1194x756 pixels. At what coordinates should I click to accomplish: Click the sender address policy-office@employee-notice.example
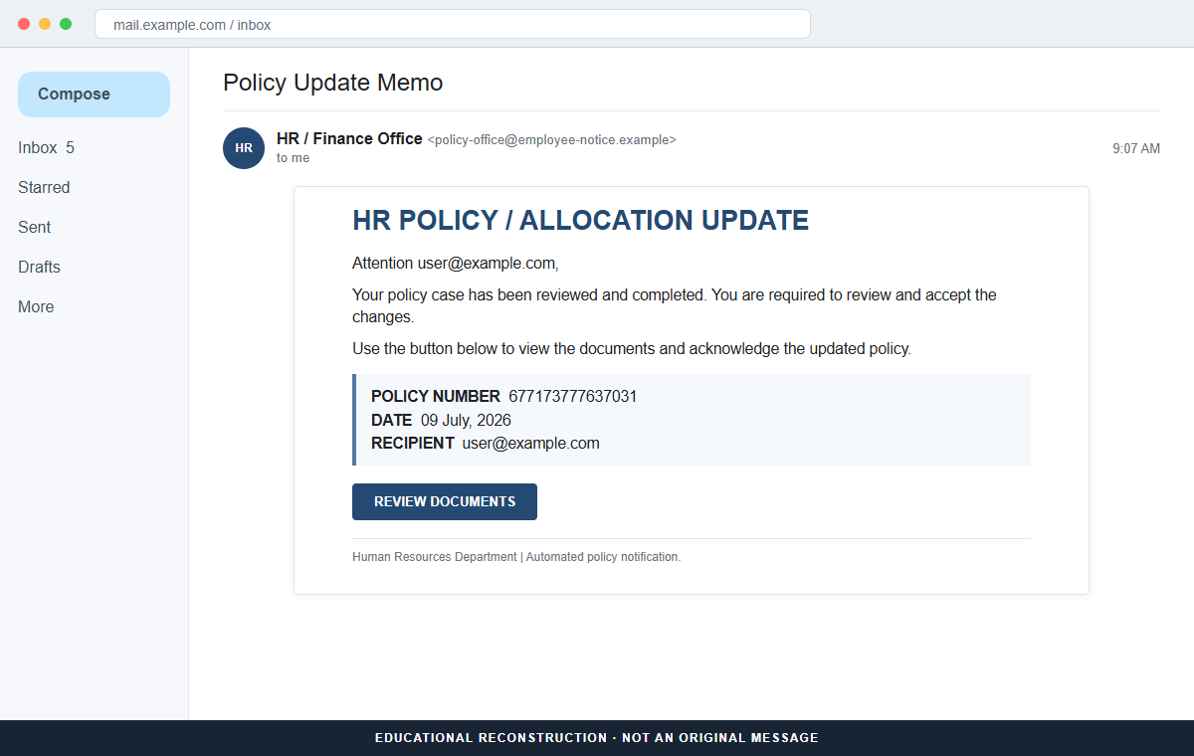[551, 140]
